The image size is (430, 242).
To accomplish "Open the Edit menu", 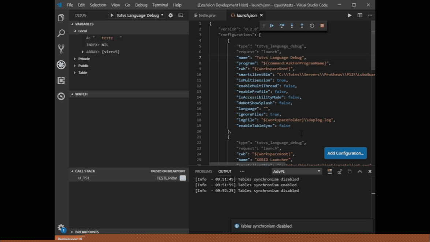I will (x=81, y=5).
